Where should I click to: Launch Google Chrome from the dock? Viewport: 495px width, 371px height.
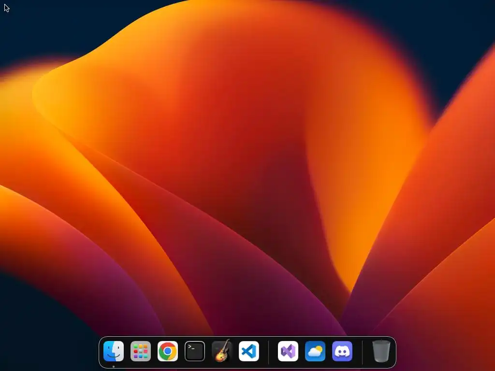tap(168, 351)
